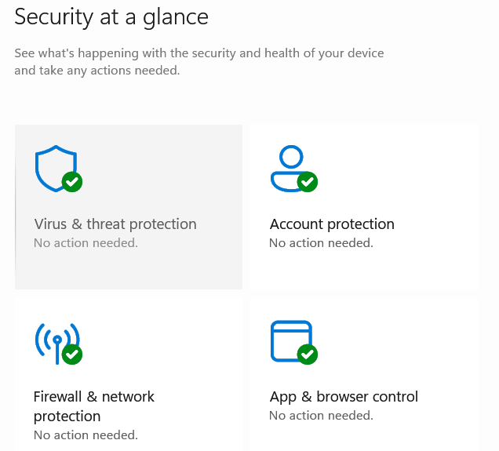
Task: Click 'No action needed' under Virus & threat protection
Action: 86,243
